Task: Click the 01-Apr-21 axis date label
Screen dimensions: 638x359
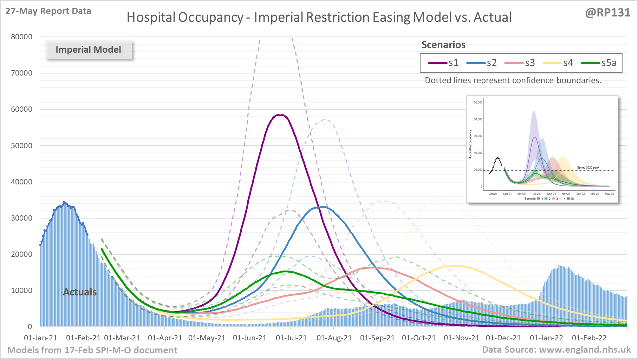Action: (165, 338)
